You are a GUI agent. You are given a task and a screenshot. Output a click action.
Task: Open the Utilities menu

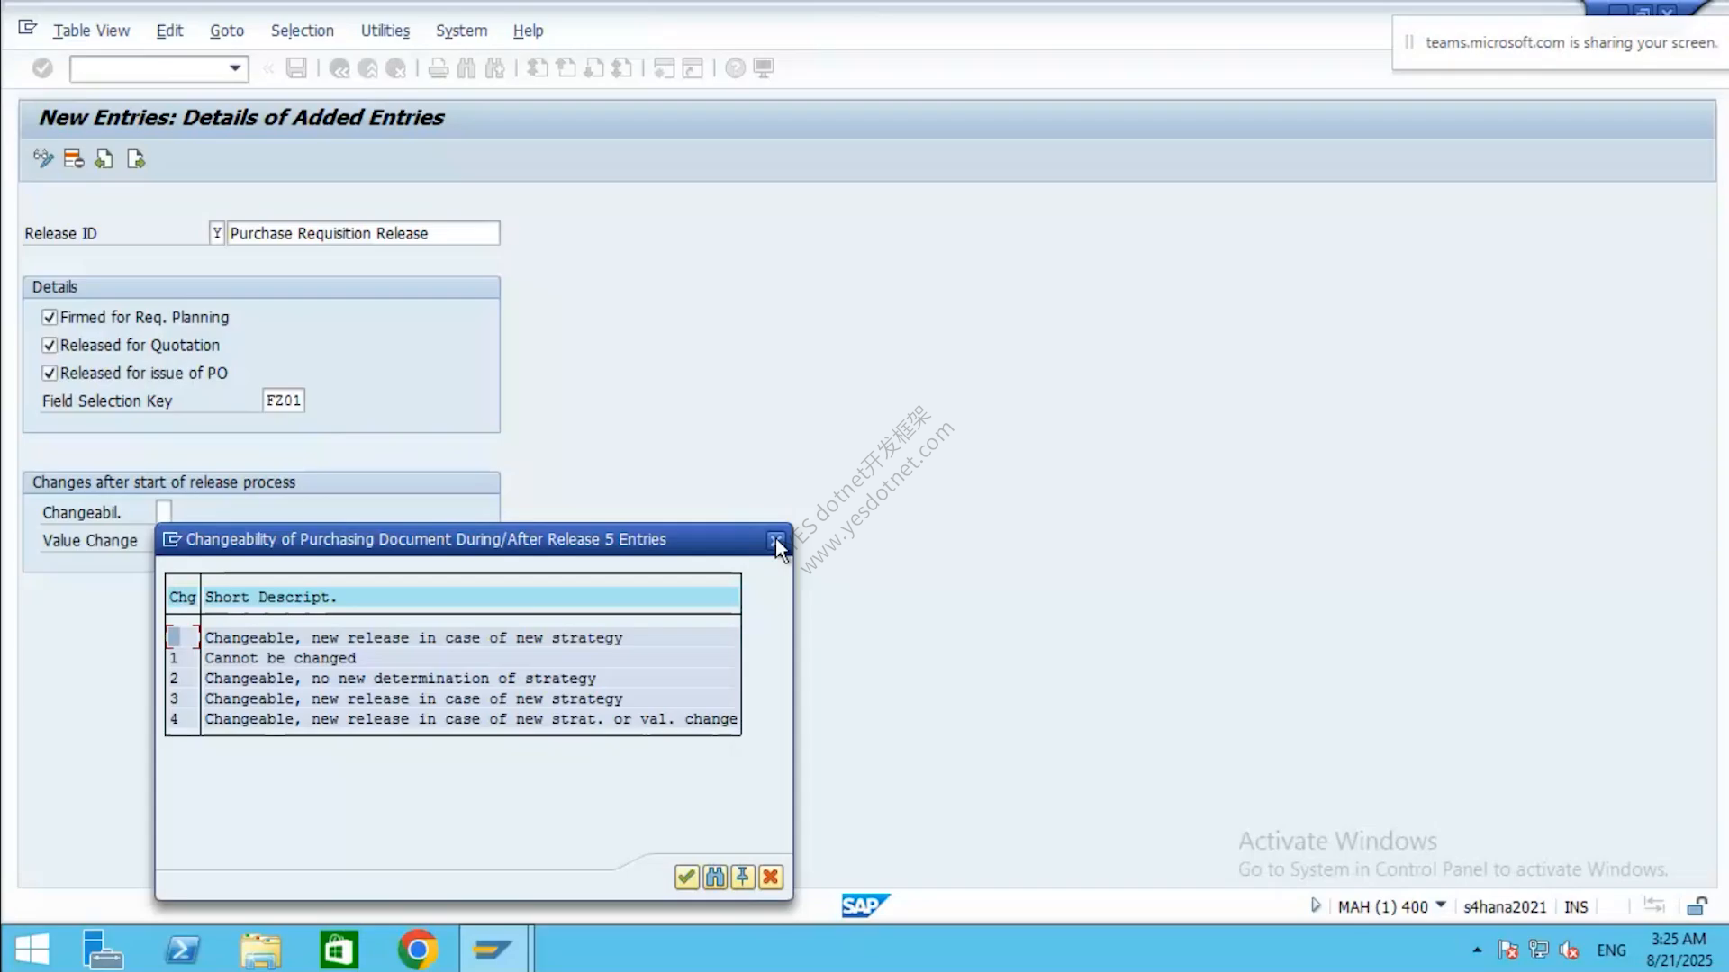tap(385, 31)
